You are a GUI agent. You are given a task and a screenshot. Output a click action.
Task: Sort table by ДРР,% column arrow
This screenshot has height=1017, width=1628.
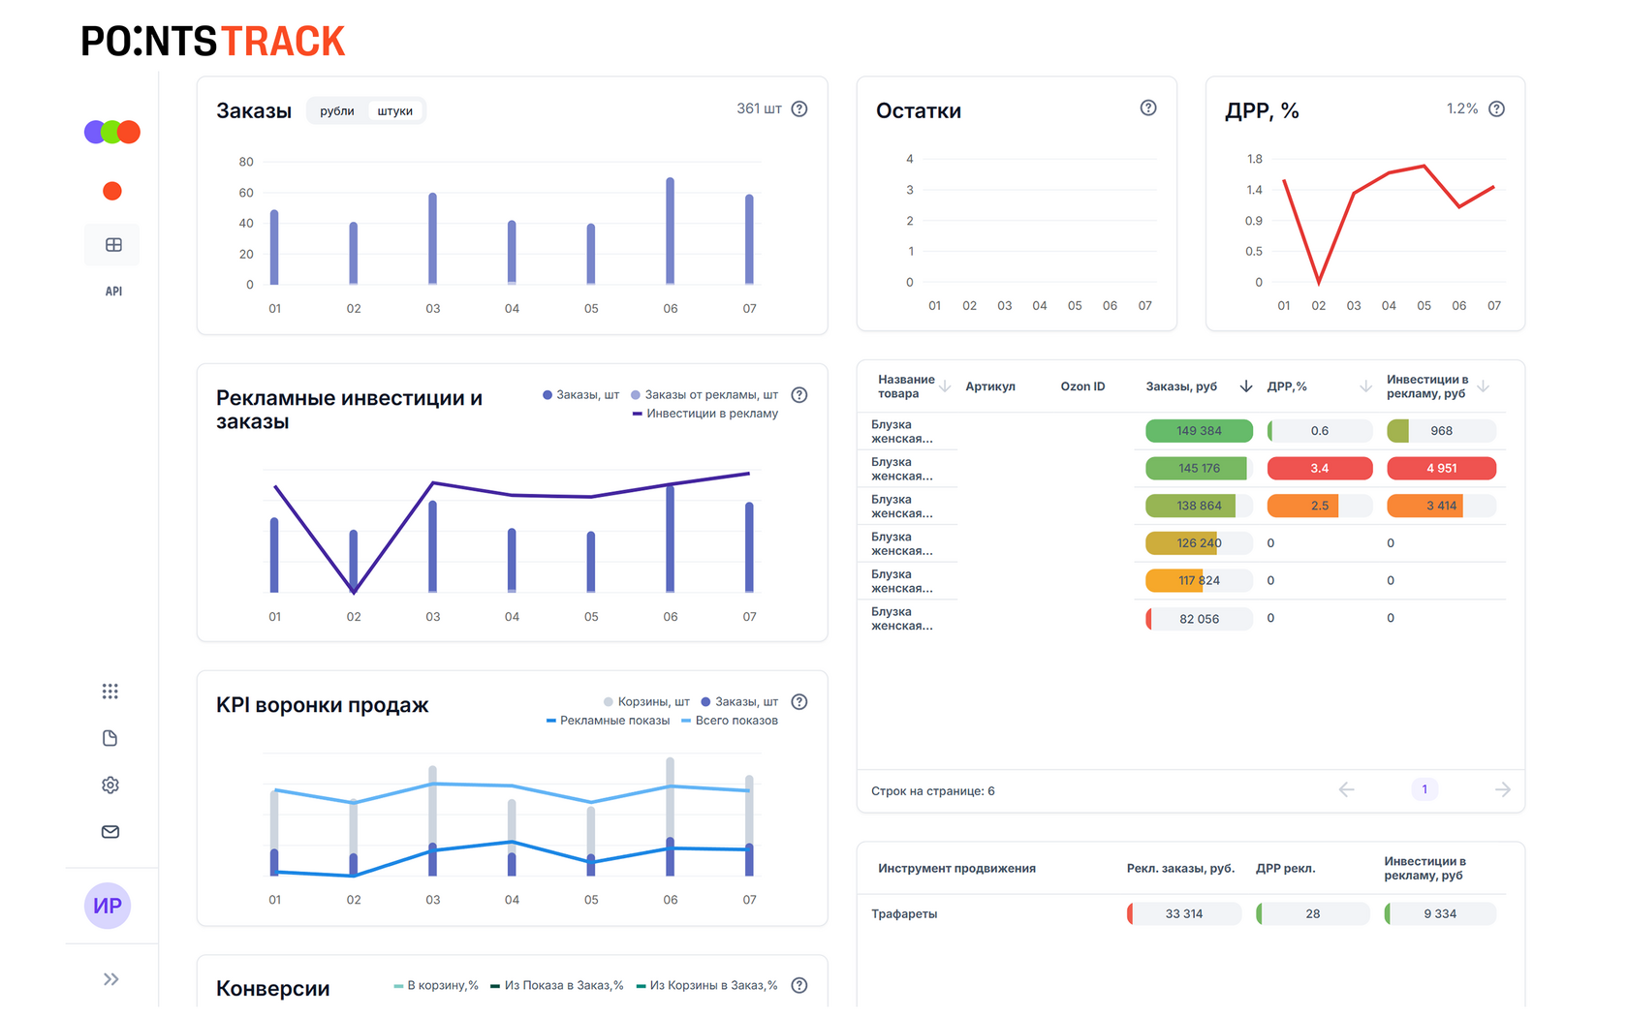1366,386
